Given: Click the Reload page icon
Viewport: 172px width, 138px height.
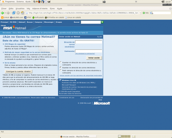Looking at the screenshot, I should 14,13.
